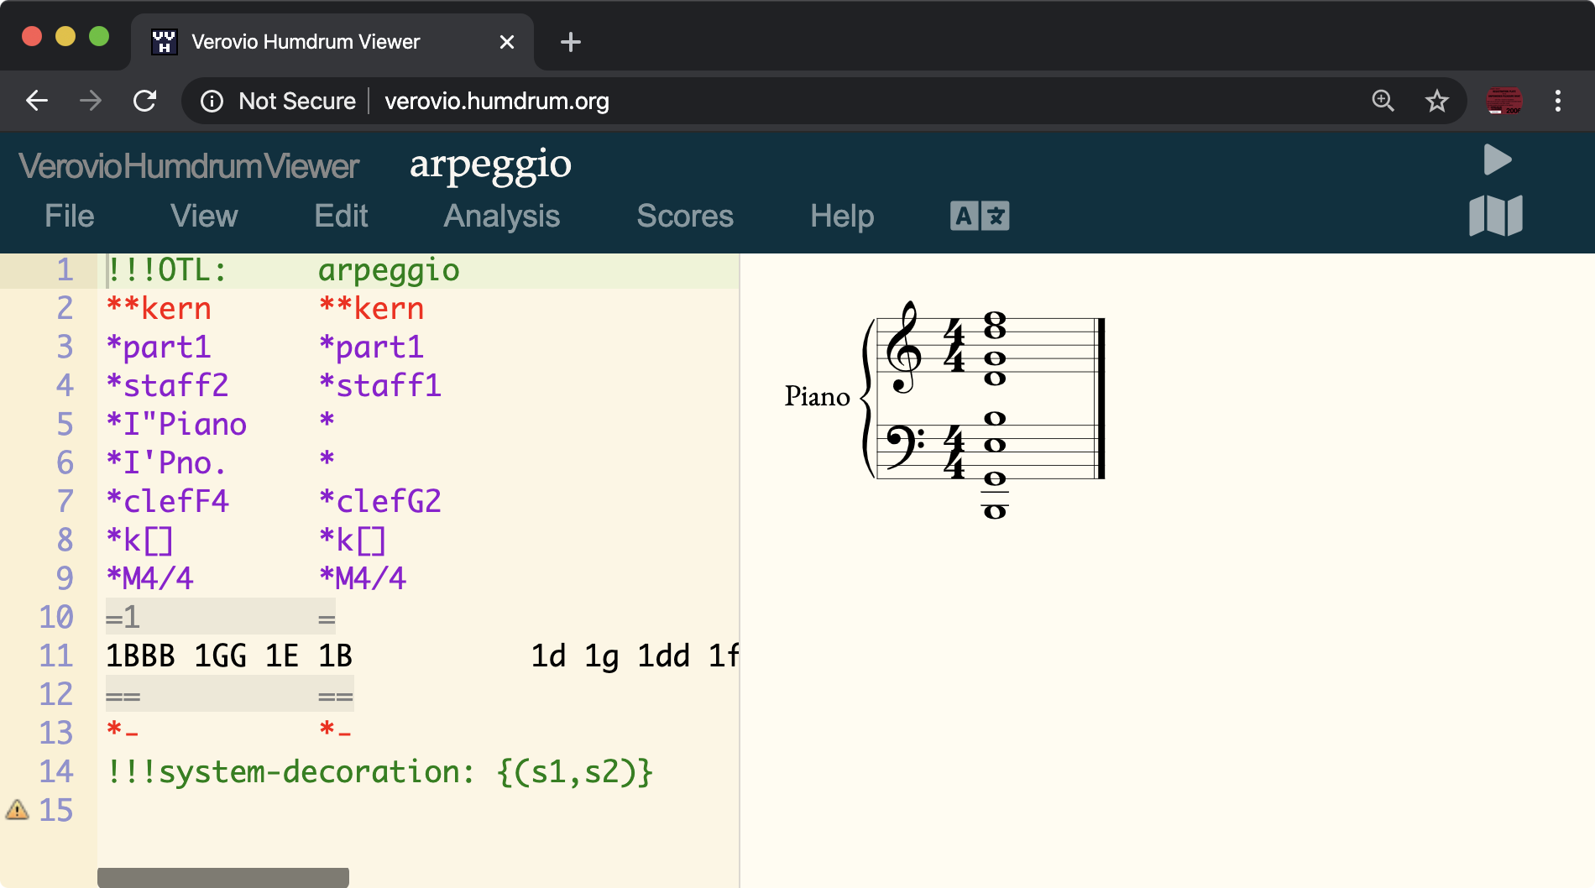Viewport: 1595px width, 888px height.
Task: Open the File menu
Action: point(69,216)
